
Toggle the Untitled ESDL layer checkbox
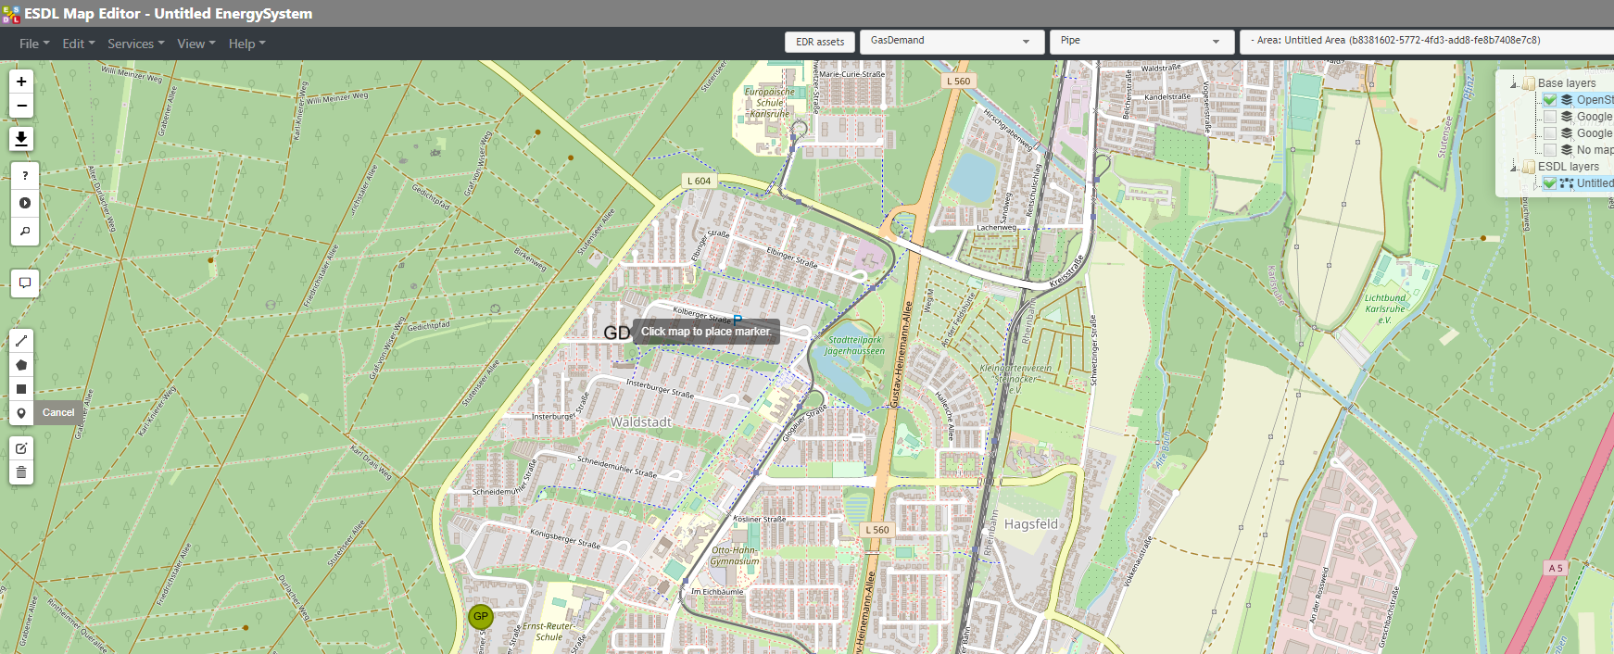[1549, 183]
